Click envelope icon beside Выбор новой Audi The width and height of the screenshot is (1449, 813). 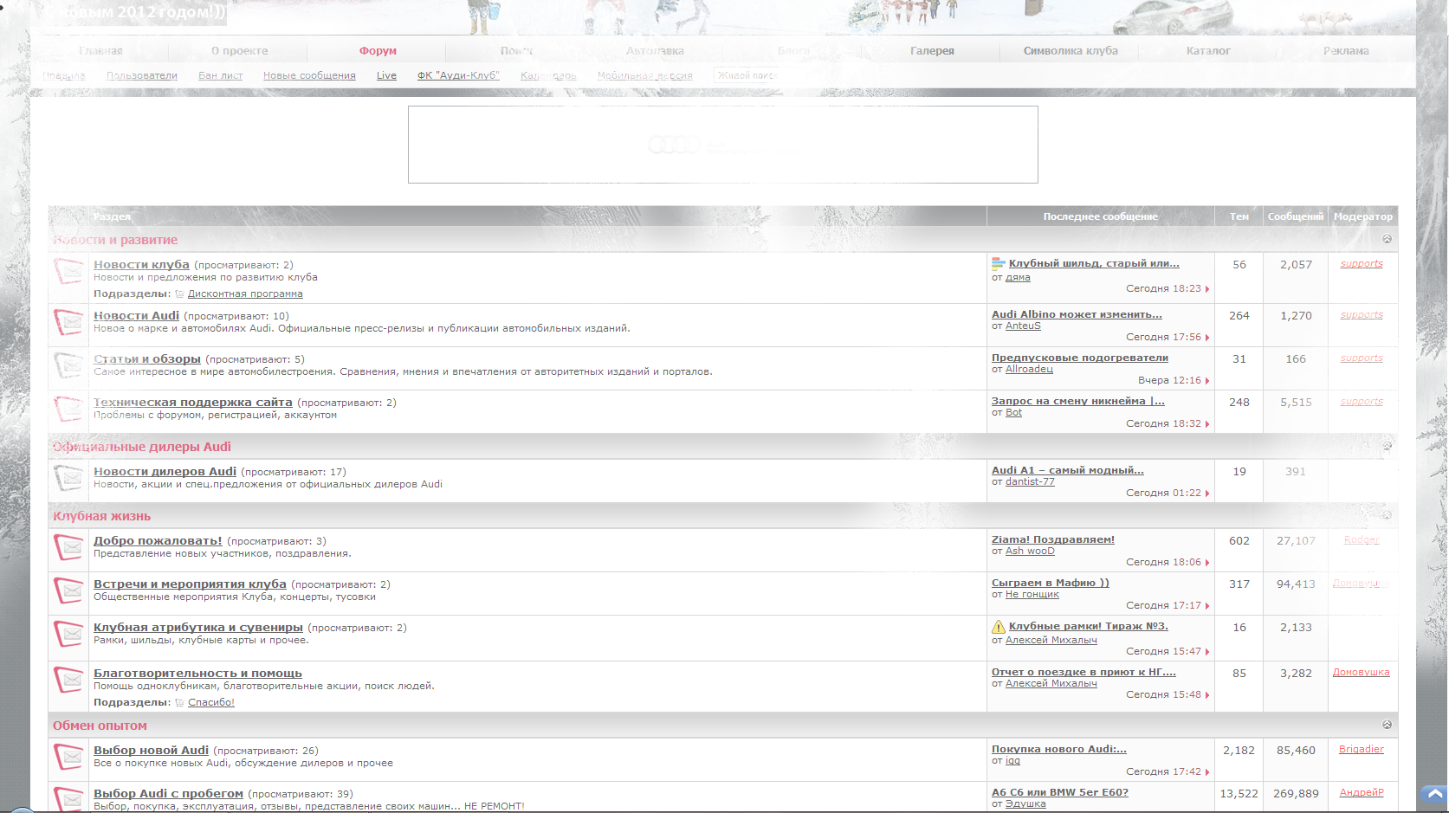click(x=68, y=758)
